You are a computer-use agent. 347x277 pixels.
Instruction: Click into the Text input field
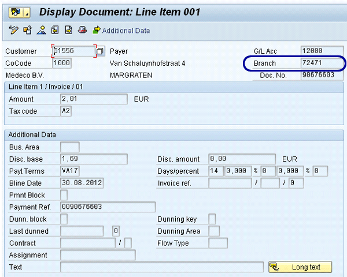(x=161, y=267)
